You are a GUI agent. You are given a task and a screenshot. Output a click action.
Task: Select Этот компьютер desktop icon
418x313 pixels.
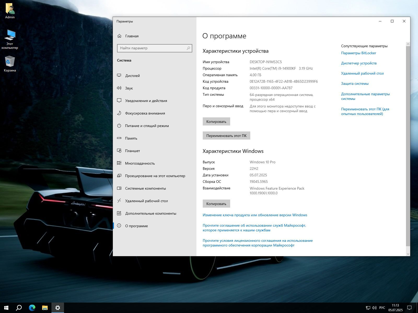point(10,39)
